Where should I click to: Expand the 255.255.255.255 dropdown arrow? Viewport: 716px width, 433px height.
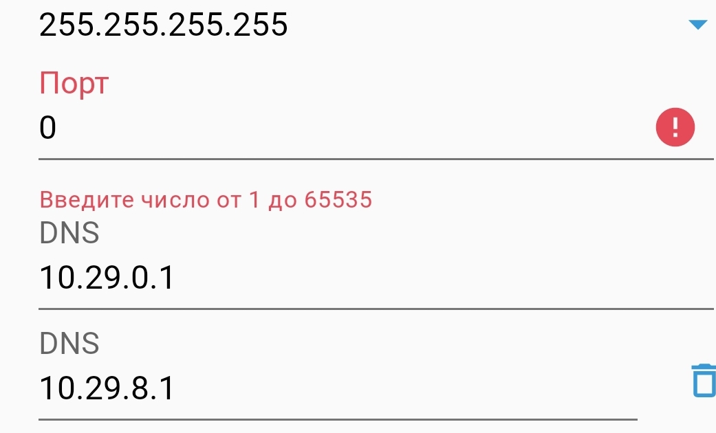[697, 25]
